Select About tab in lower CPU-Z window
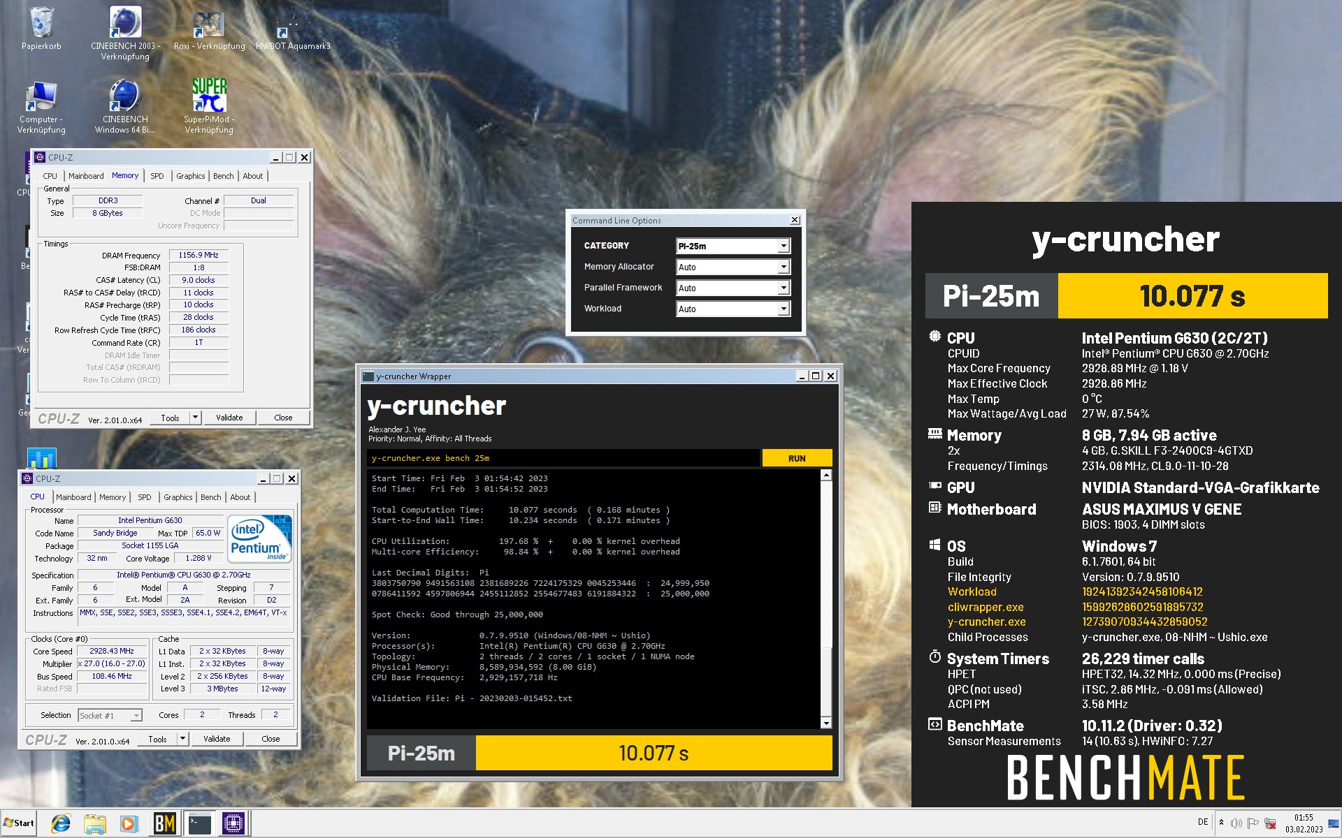1342x838 pixels. click(240, 497)
